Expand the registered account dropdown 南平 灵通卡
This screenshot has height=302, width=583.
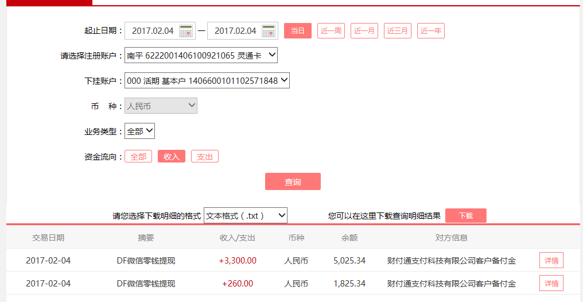click(201, 56)
